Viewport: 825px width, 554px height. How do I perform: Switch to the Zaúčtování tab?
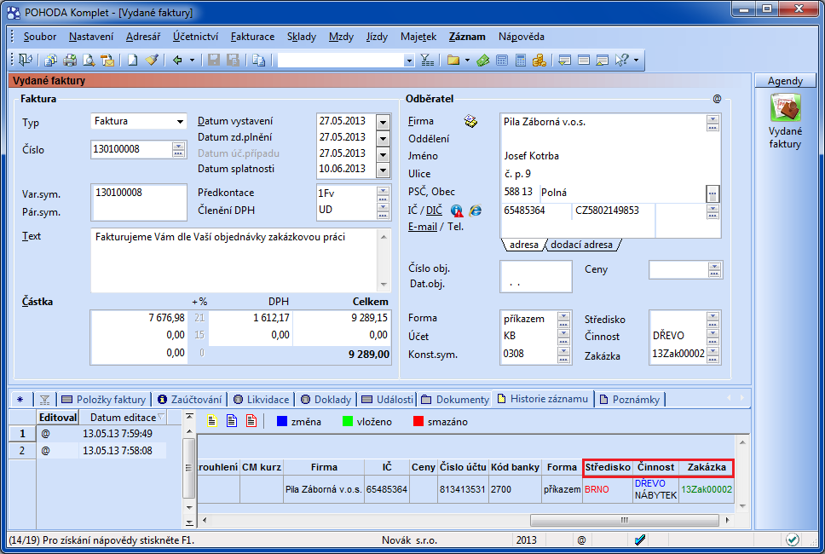click(x=190, y=400)
